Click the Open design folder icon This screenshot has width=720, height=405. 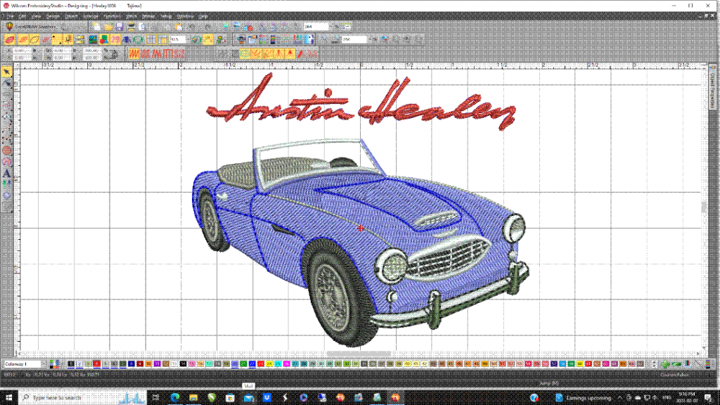pos(108,27)
